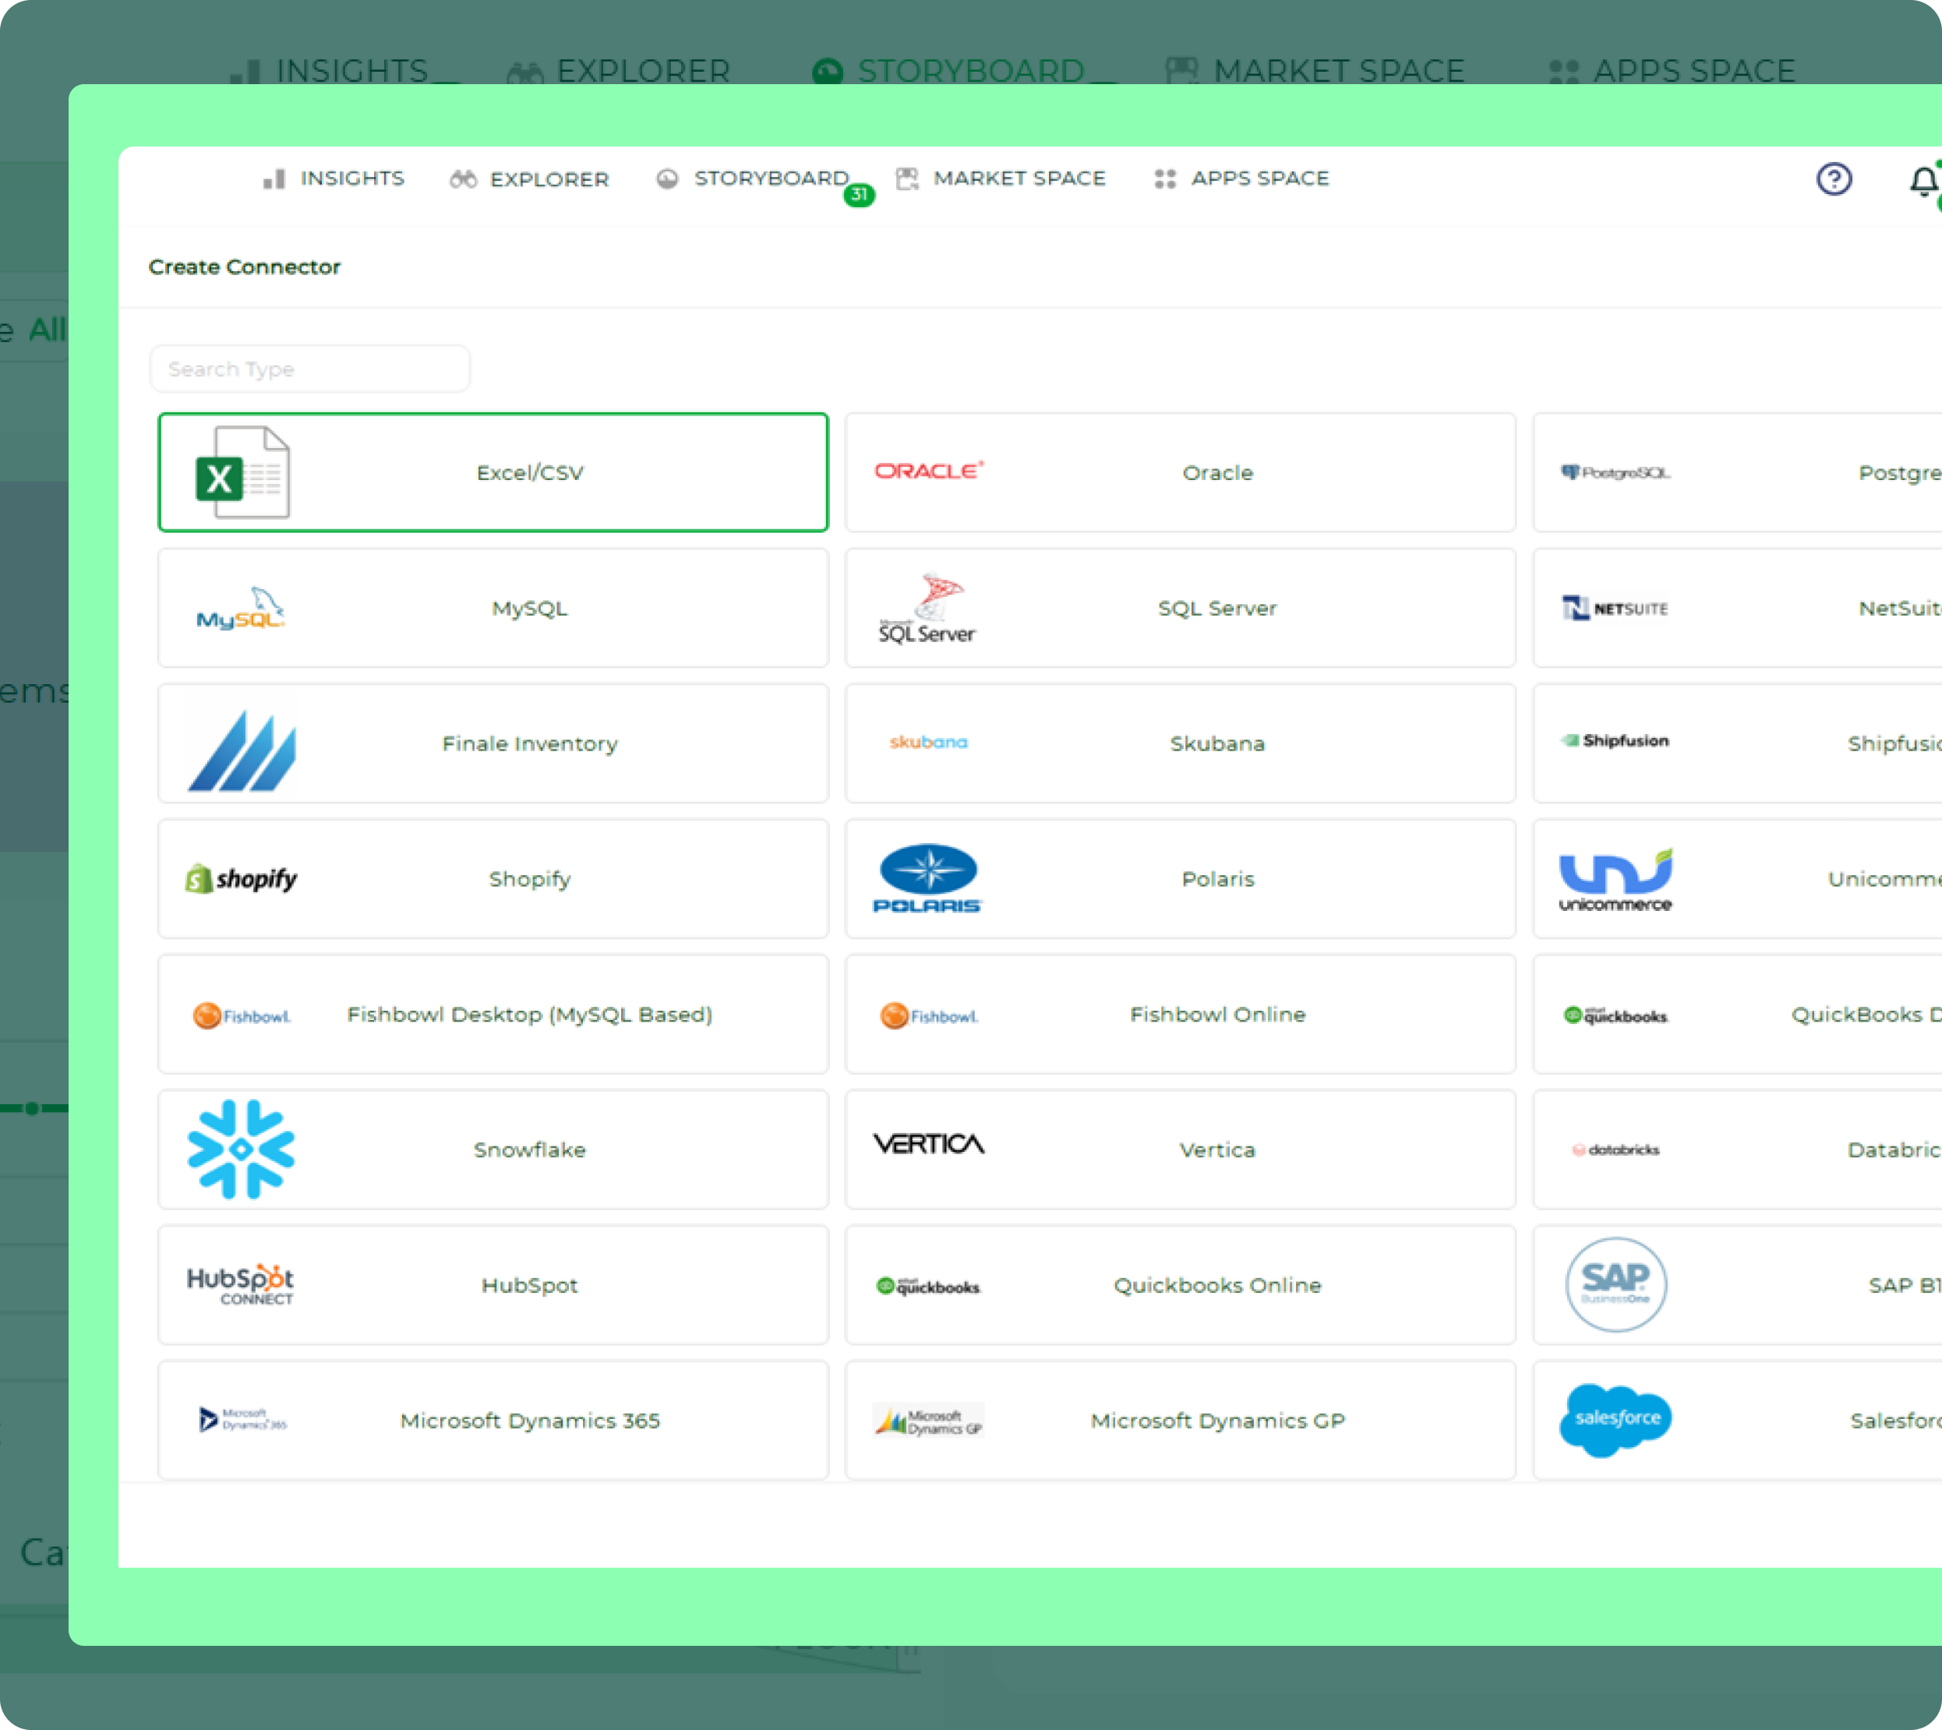Click the QuickBooks Desktop logo

tap(1615, 1015)
